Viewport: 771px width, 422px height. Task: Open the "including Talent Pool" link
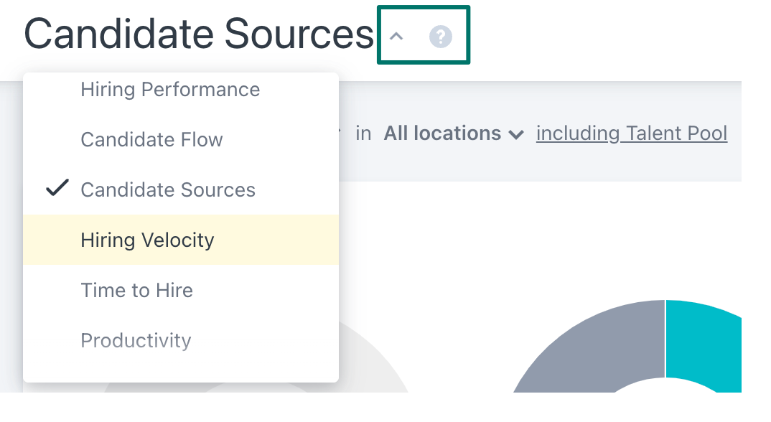(631, 133)
